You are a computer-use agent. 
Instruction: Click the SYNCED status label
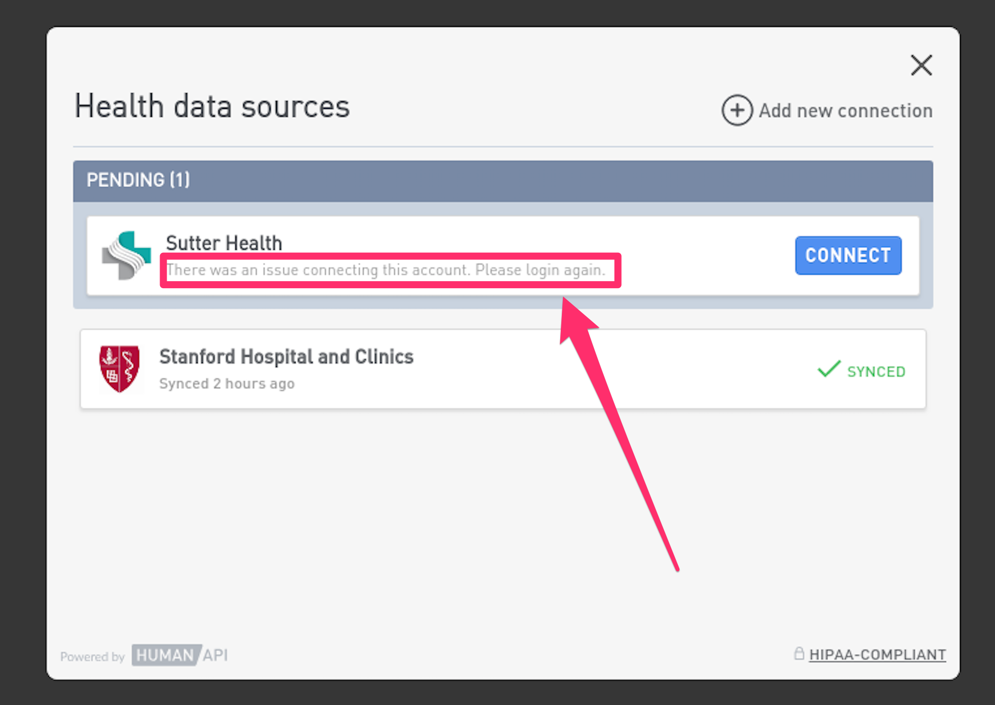tap(876, 372)
